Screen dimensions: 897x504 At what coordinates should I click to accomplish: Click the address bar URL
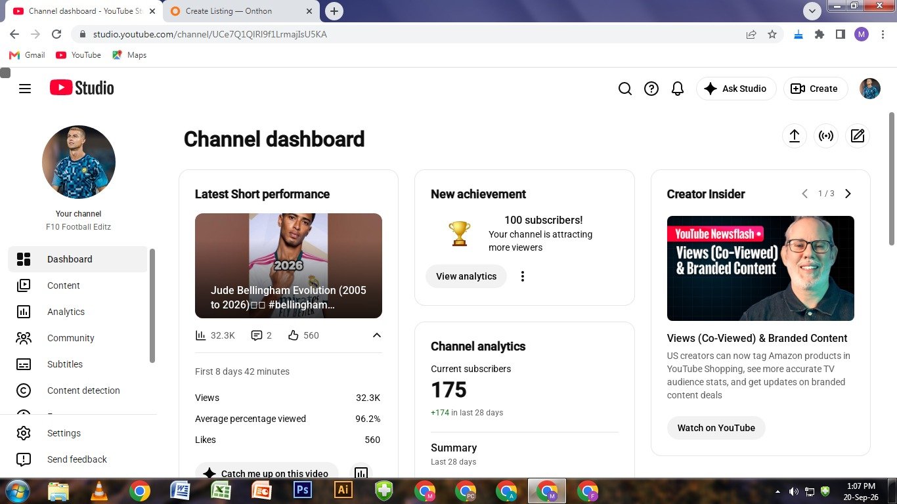(210, 34)
